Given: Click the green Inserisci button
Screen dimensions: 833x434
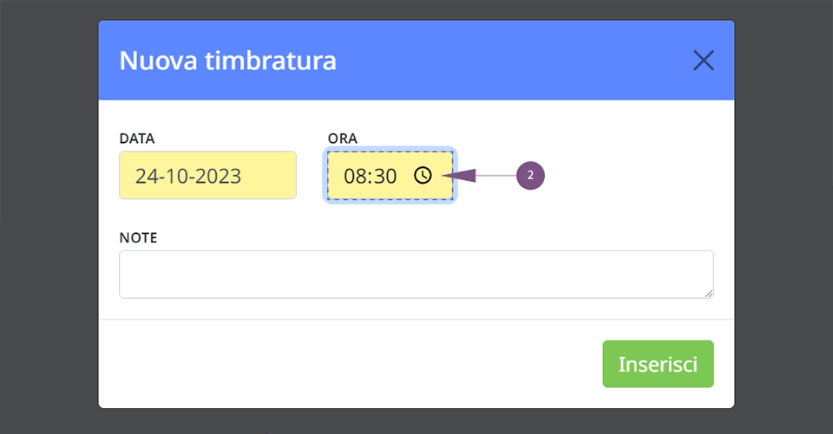Looking at the screenshot, I should click(x=658, y=364).
